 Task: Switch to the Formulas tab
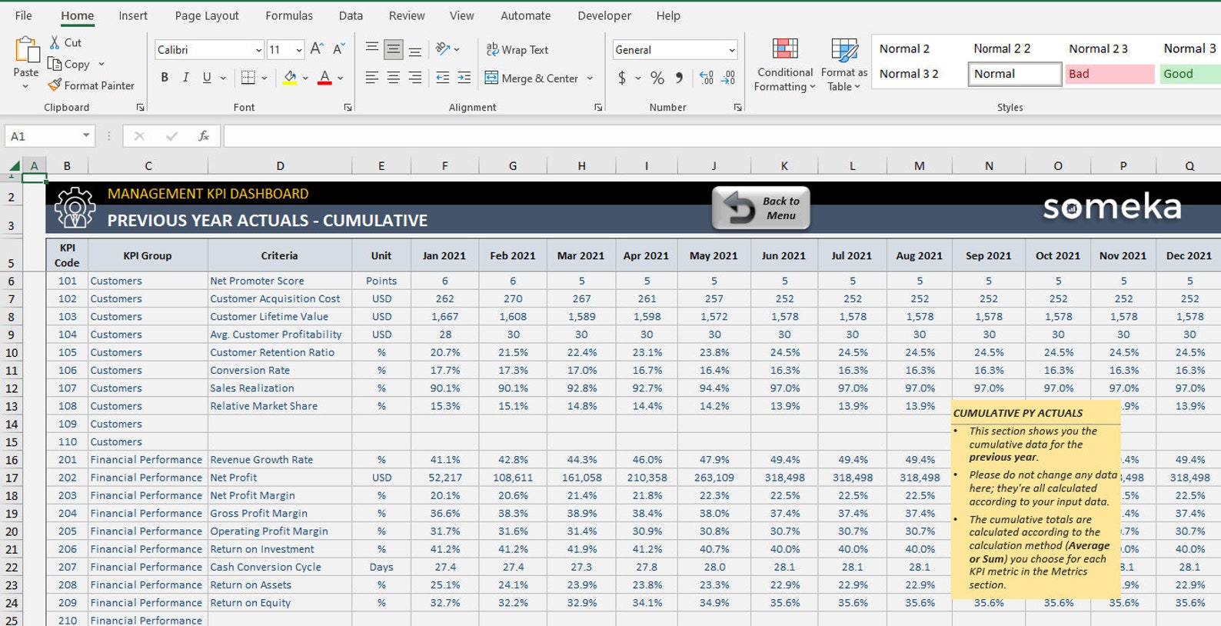[x=289, y=15]
